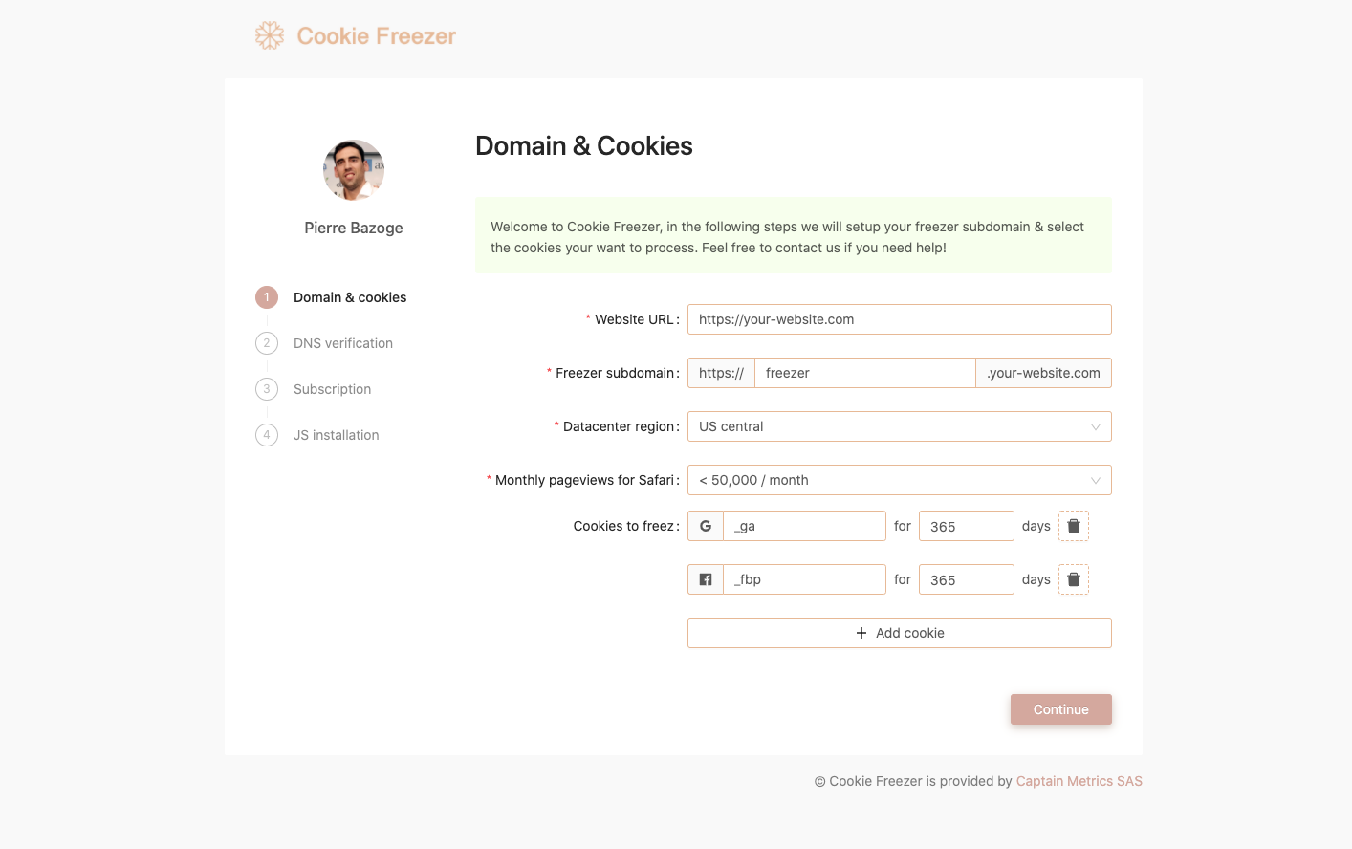Select step 2 circle for DNS verification
The height and width of the screenshot is (849, 1352).
pos(267,343)
